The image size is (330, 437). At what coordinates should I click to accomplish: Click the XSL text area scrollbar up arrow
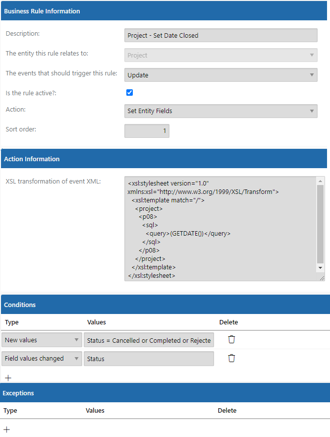pyautogui.click(x=320, y=181)
